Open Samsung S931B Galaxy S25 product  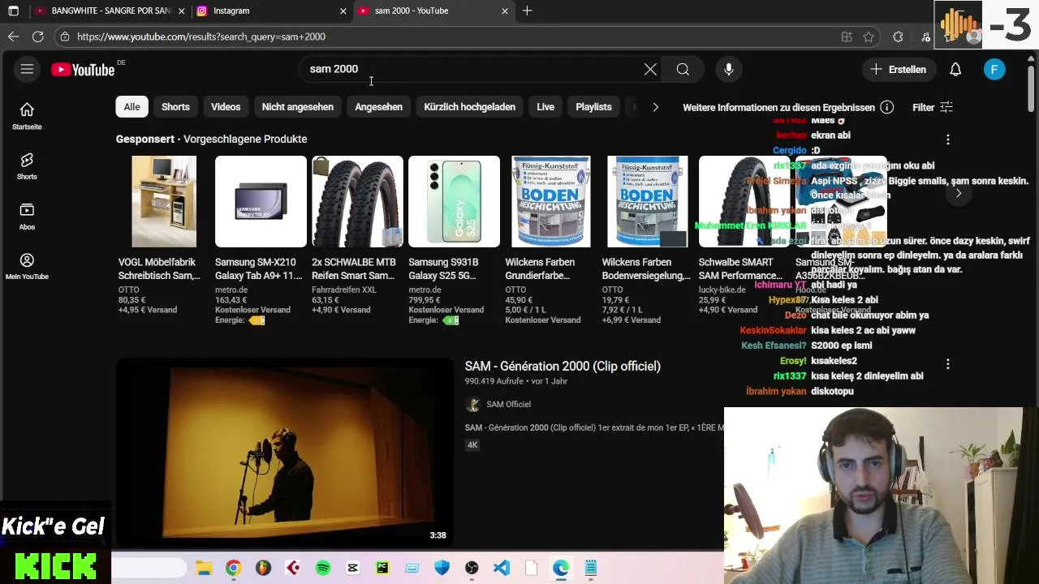[454, 241]
